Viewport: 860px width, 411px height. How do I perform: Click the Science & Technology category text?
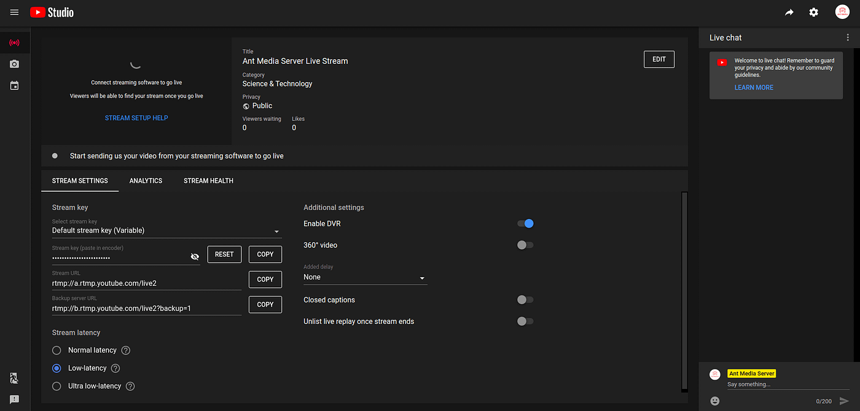277,84
